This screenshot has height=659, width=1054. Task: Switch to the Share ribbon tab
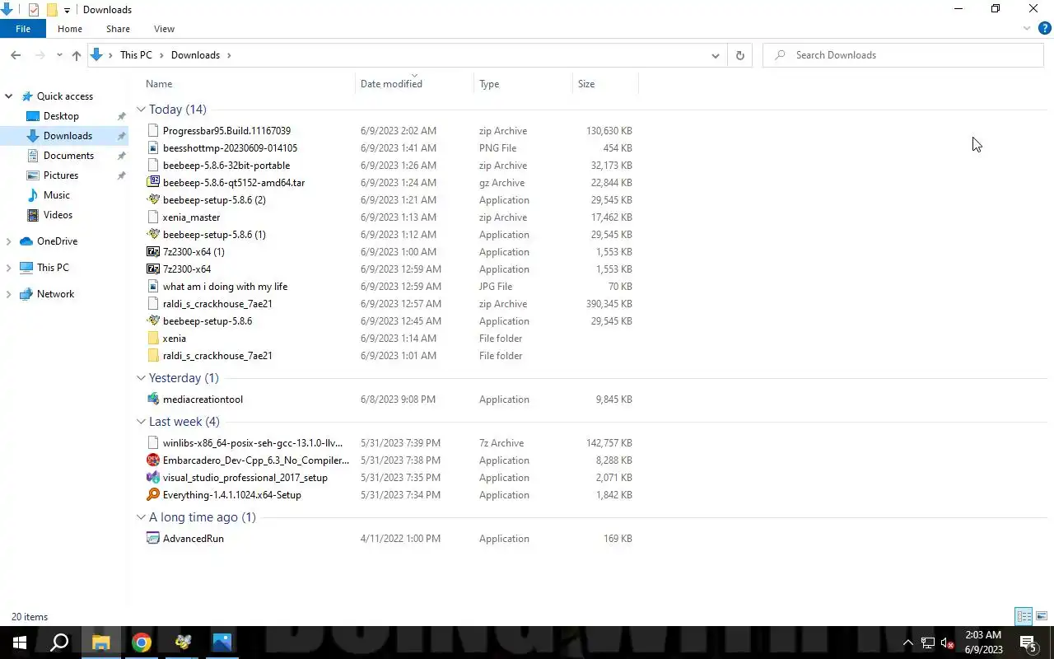tap(118, 29)
